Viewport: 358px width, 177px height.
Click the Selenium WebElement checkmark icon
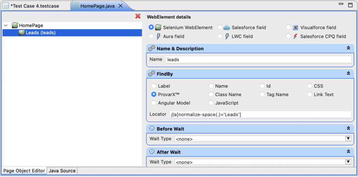(x=158, y=28)
